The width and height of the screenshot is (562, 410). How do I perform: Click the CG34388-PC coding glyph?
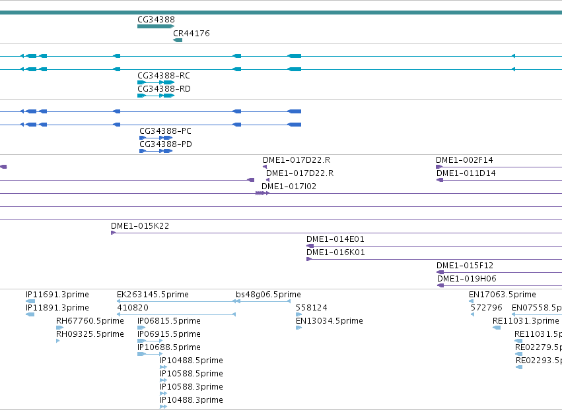[156, 138]
